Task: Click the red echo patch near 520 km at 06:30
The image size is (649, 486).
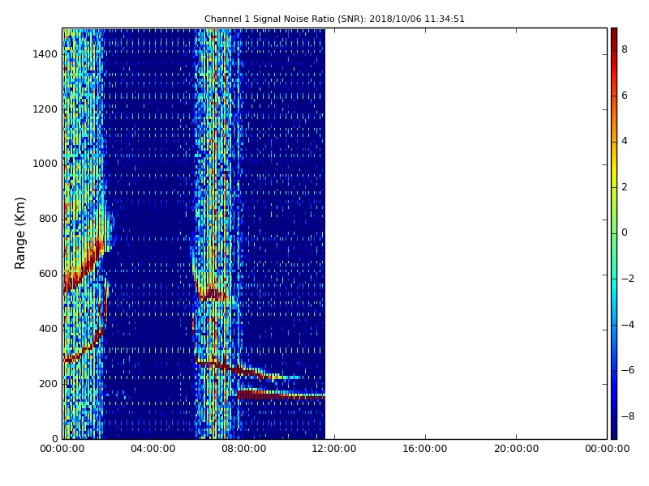Action: pyautogui.click(x=213, y=295)
